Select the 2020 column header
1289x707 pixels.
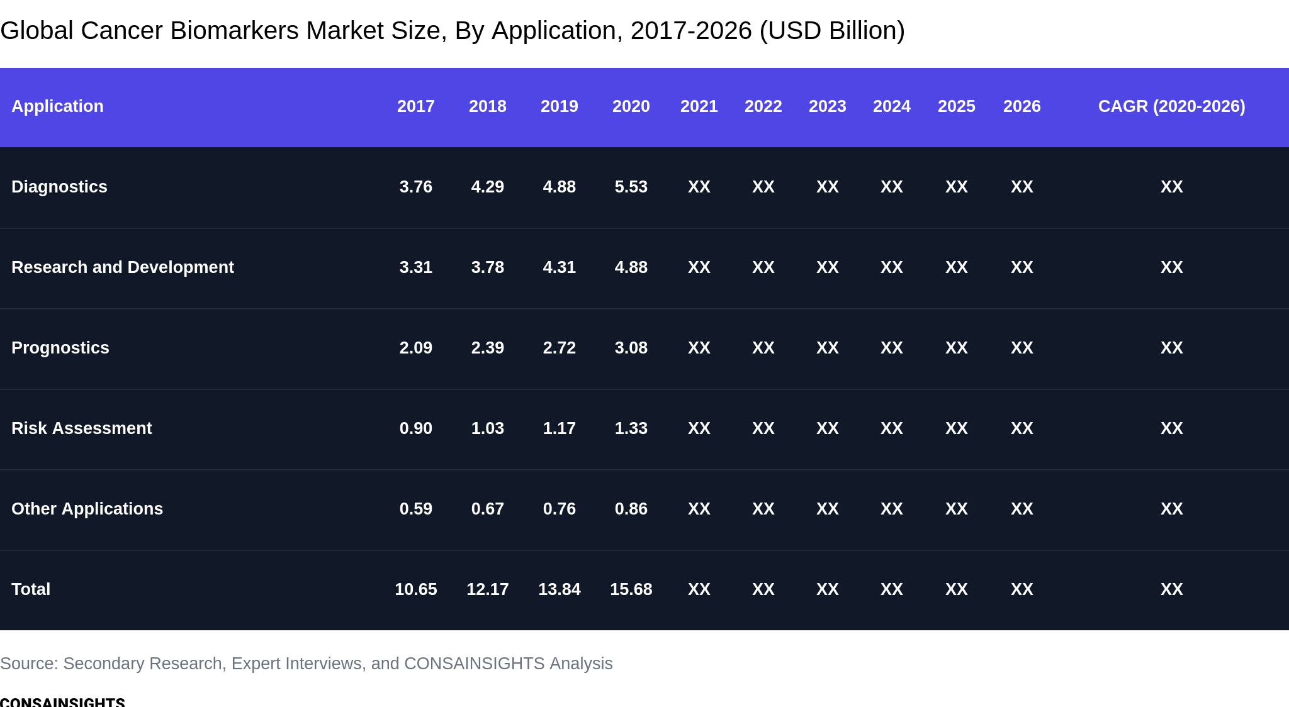pyautogui.click(x=631, y=106)
